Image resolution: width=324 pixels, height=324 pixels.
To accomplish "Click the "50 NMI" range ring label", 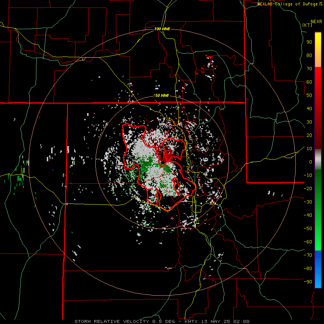I will pyautogui.click(x=162, y=95).
